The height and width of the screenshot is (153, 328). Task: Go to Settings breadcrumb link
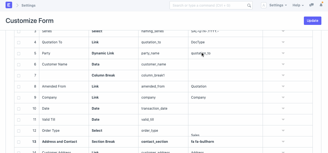point(28,5)
